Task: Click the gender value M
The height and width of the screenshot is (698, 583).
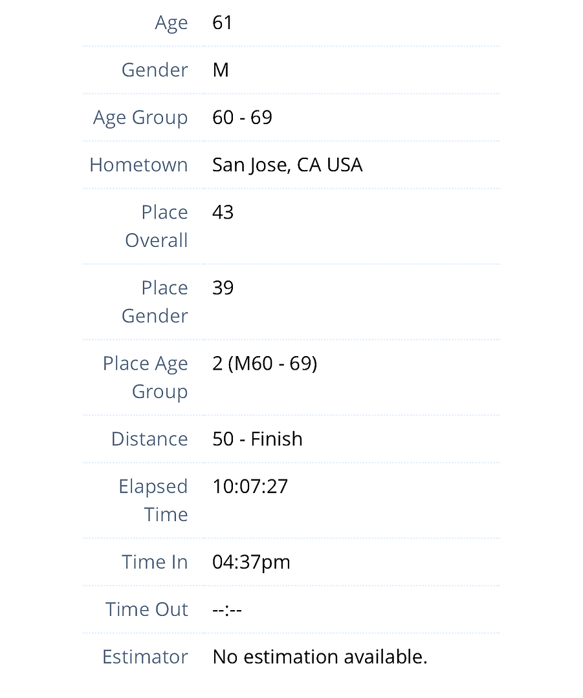Action: click(221, 70)
